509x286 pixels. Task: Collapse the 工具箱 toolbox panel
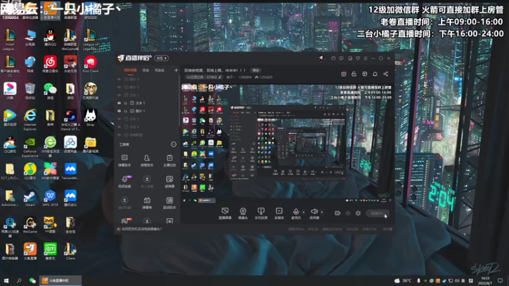(173, 144)
